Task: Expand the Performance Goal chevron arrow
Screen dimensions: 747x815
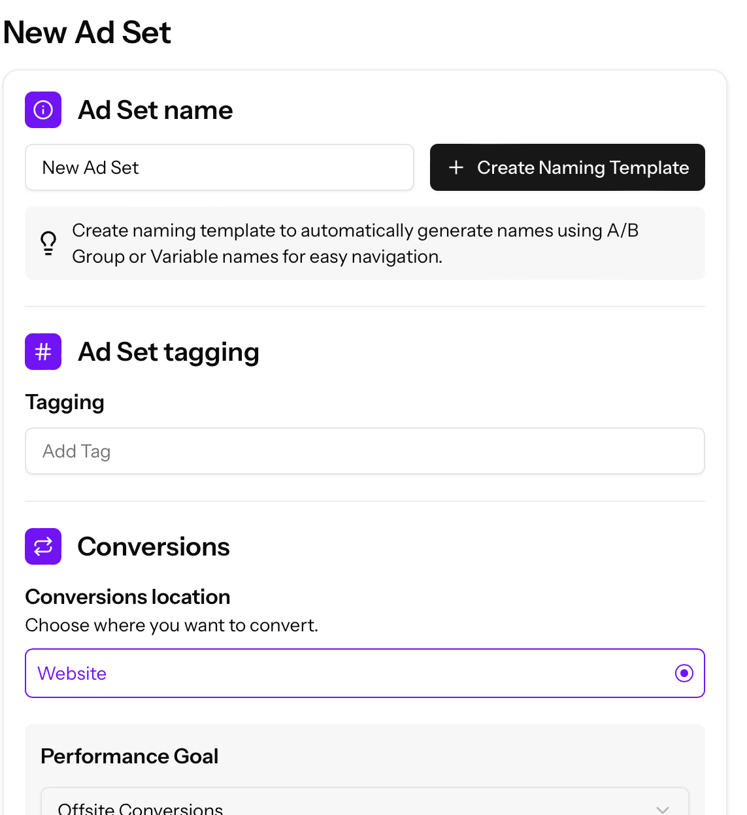Action: (663, 809)
